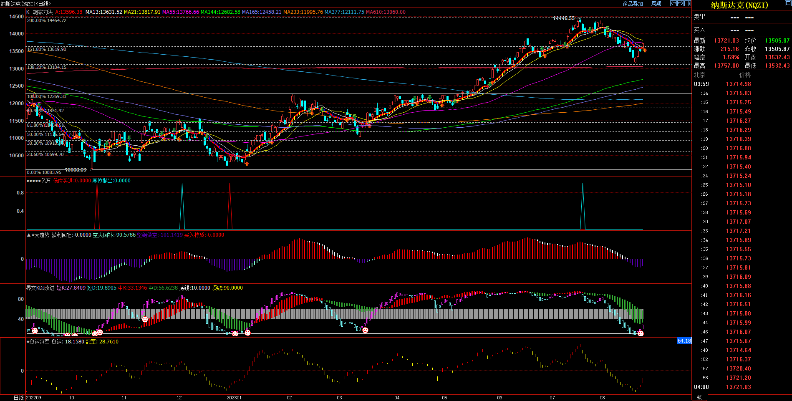Click the 胡家刀法 main indicator name
Image resolution: width=792 pixels, height=401 pixels.
pyautogui.click(x=43, y=12)
